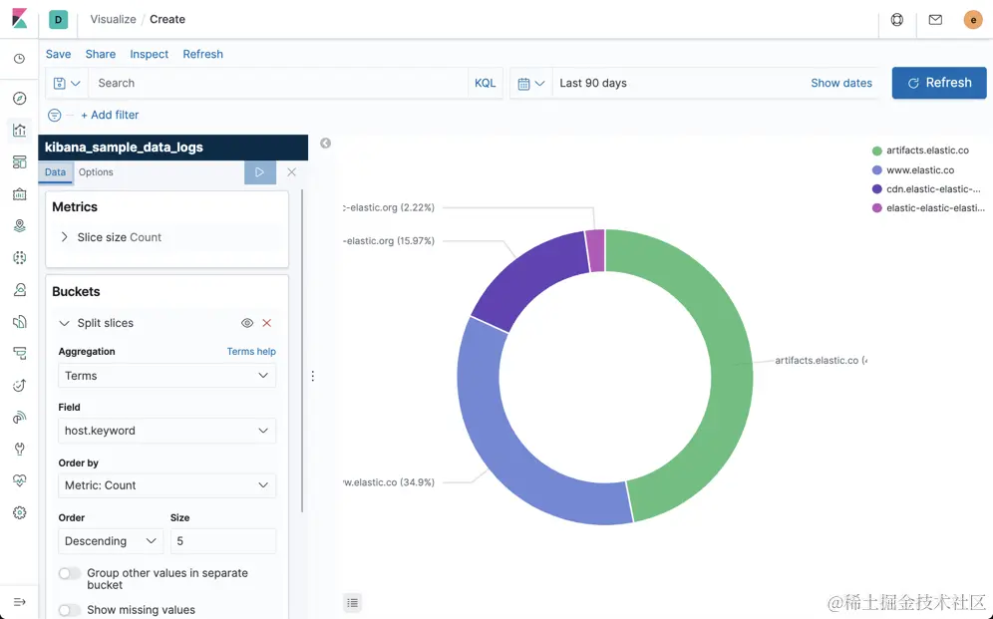Open Machine Learning sidebar icon

tap(20, 257)
